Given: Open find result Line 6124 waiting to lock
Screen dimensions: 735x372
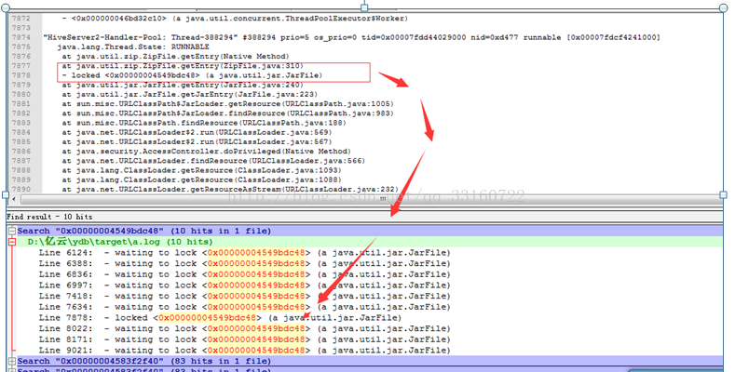Looking at the screenshot, I should pyautogui.click(x=244, y=253).
